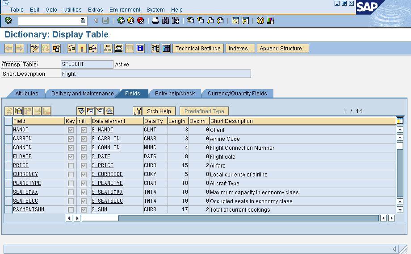Toggle Initial checkbox for SEATSOCC row
This screenshot has width=411, height=254.
(x=84, y=201)
